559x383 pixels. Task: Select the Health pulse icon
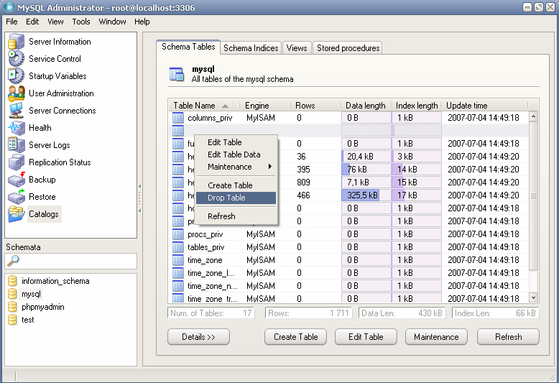(x=16, y=128)
